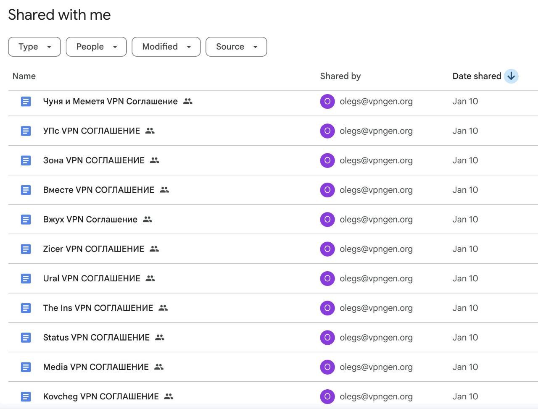Open Чуня и Меметя VPN Соглашение

click(x=110, y=101)
